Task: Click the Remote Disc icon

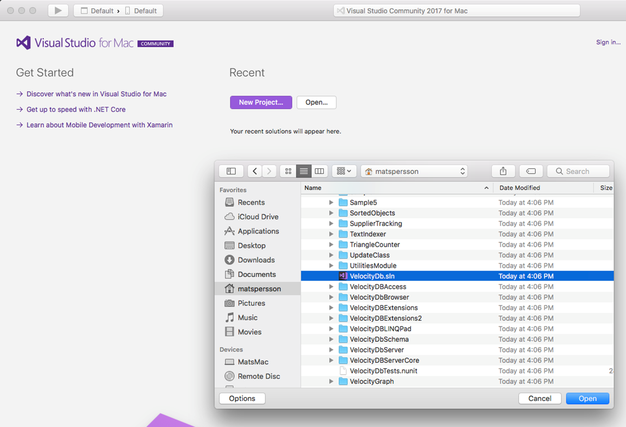Action: tap(229, 376)
